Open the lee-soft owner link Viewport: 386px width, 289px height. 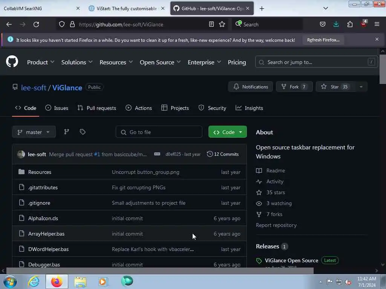click(x=34, y=87)
